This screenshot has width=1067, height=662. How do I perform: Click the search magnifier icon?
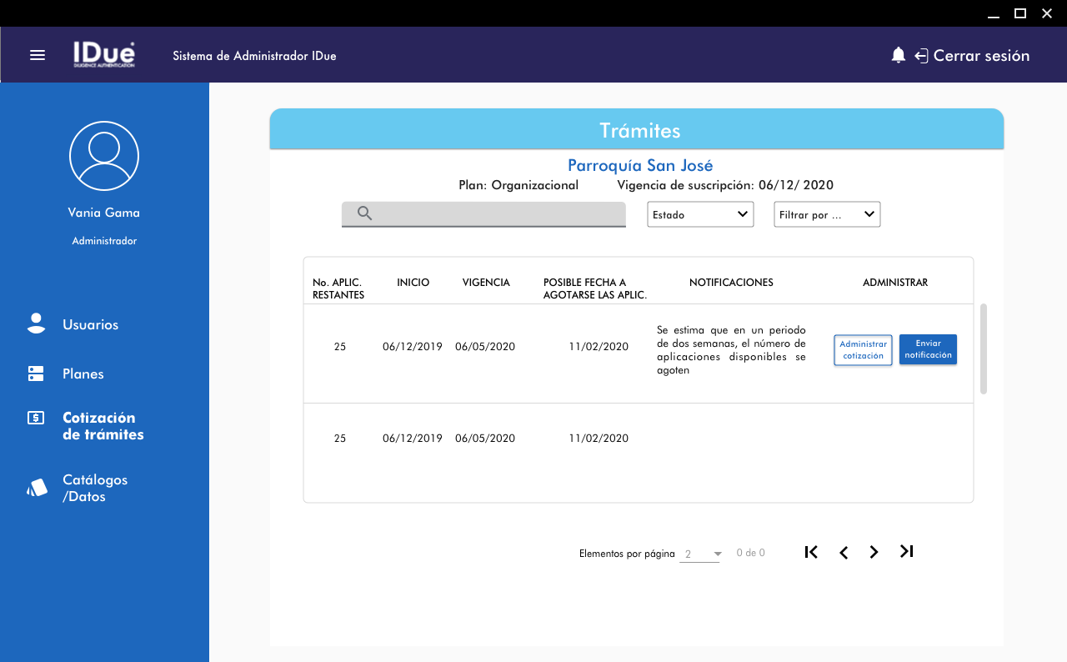364,213
